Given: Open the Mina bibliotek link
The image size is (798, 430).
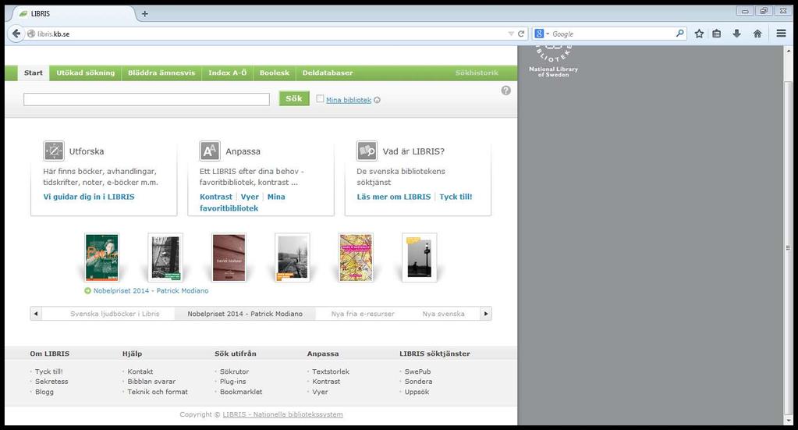Looking at the screenshot, I should tap(349, 100).
